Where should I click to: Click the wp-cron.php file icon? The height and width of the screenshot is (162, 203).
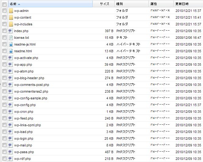tap(11, 112)
